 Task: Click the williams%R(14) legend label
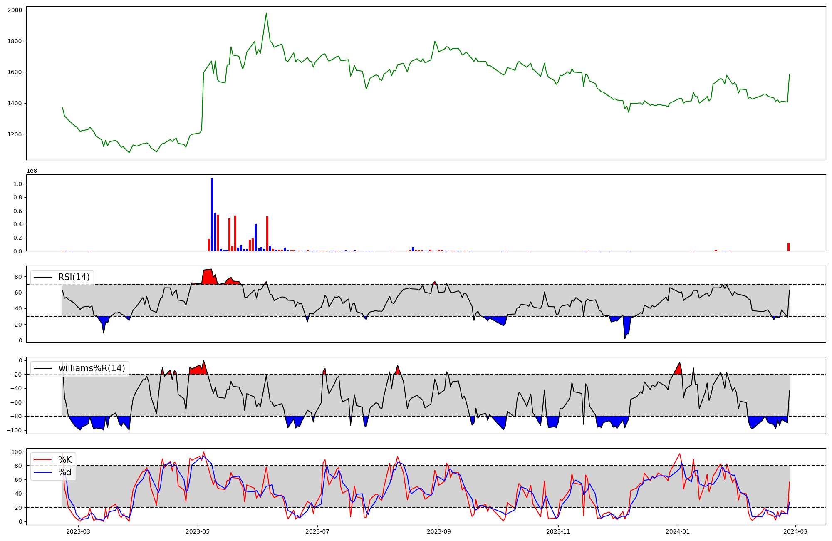click(92, 368)
